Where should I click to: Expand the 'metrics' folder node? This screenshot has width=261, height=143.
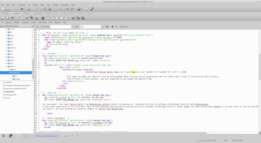[x=6, y=48]
